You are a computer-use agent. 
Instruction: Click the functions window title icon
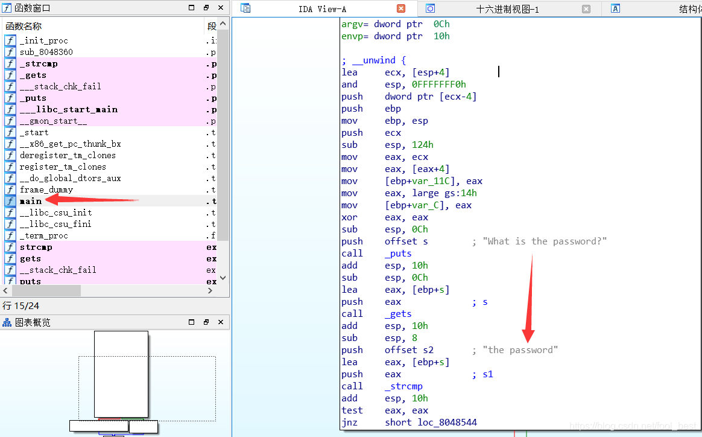(x=7, y=8)
